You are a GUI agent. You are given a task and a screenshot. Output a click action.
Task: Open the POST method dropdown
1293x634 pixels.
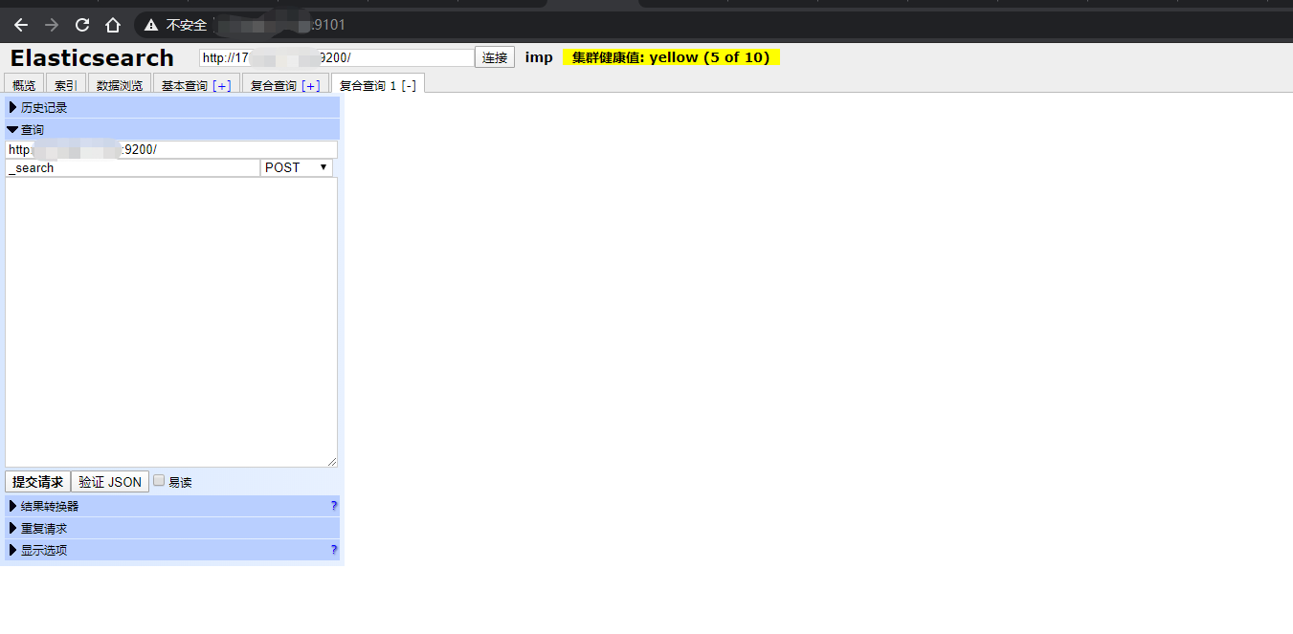(297, 167)
